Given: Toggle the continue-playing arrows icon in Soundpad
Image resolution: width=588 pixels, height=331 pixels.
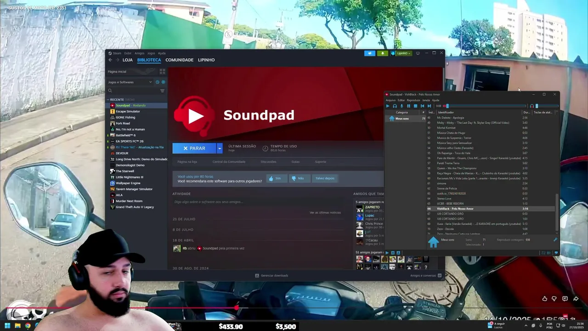Looking at the screenshot, I should tap(549, 252).
